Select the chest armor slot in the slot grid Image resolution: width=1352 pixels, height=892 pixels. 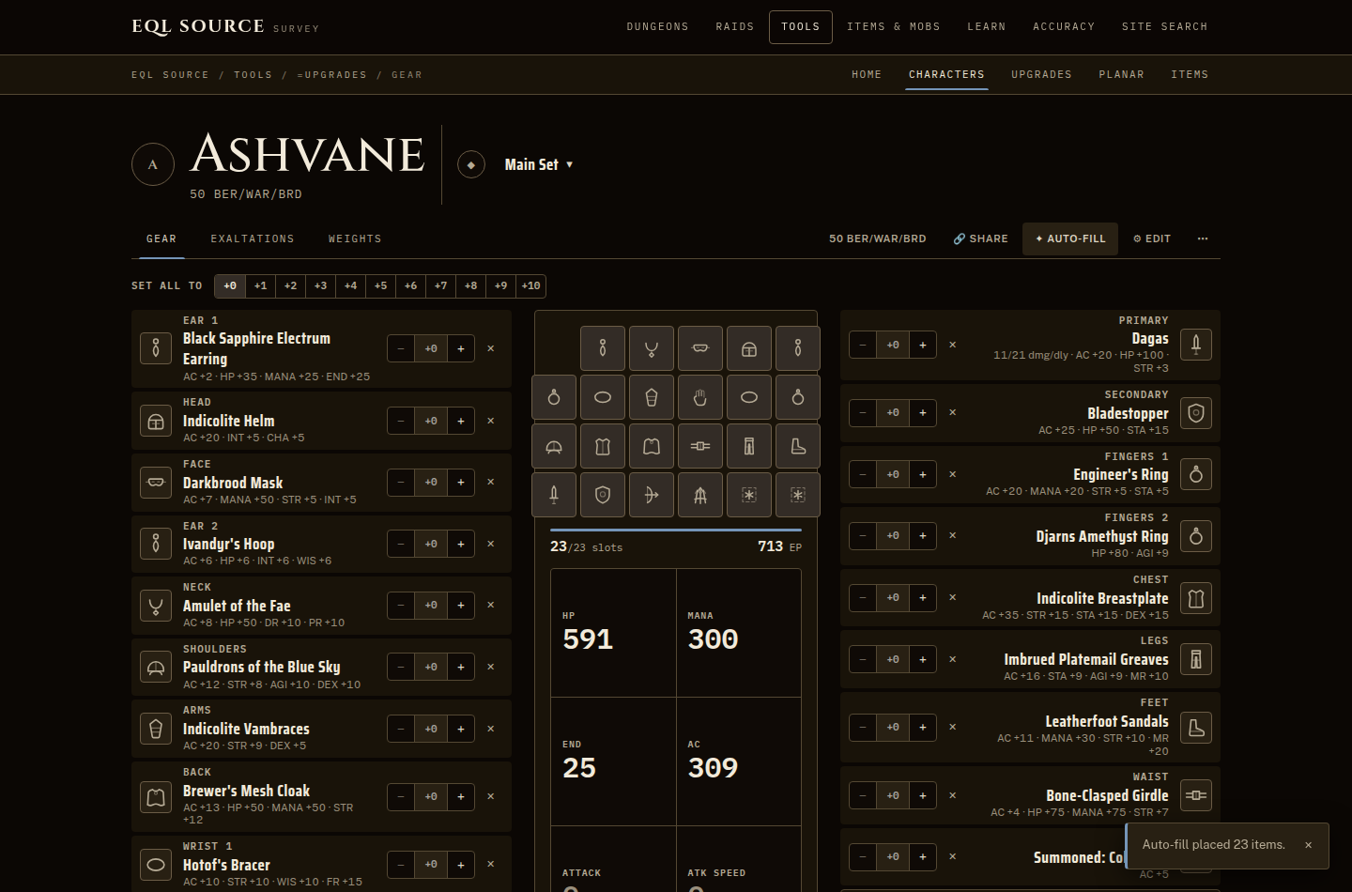[x=603, y=447]
